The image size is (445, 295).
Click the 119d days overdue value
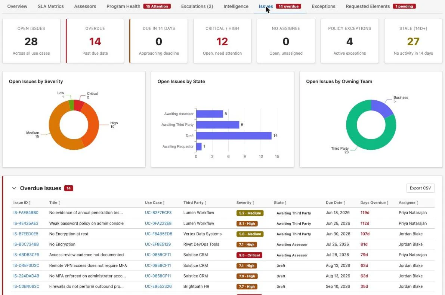[x=365, y=213]
